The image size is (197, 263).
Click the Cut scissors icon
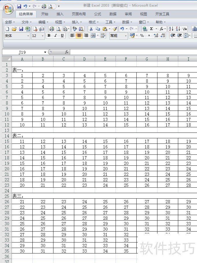pos(91,29)
